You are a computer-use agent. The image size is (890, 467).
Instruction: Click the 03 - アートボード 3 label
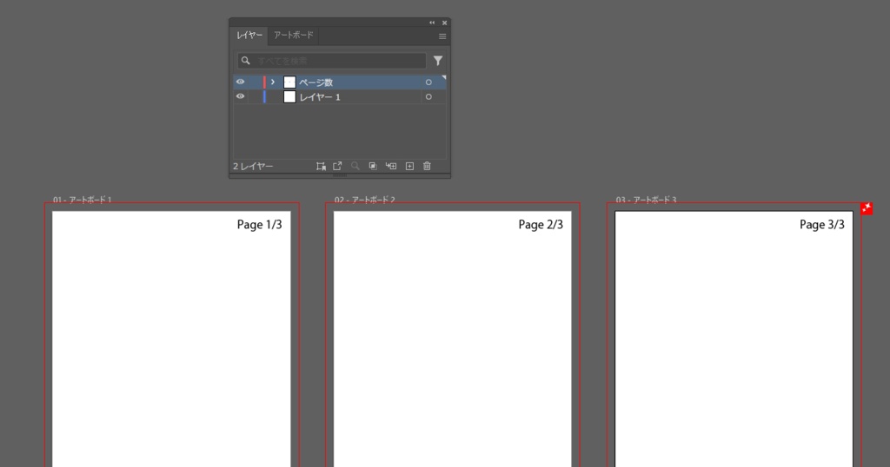click(646, 200)
